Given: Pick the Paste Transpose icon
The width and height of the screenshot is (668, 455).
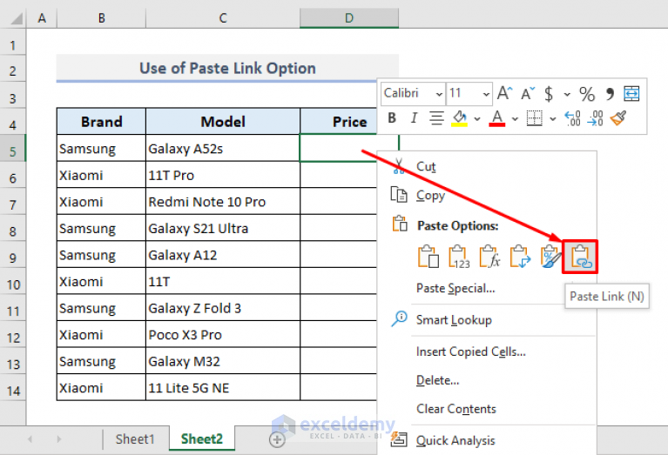Looking at the screenshot, I should pos(519,257).
